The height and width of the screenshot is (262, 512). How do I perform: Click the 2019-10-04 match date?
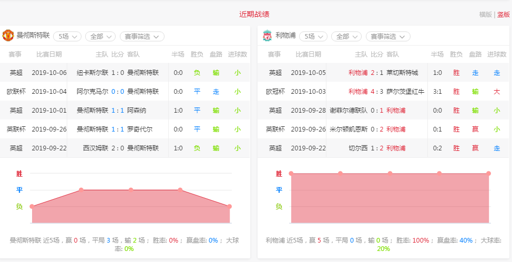49,92
